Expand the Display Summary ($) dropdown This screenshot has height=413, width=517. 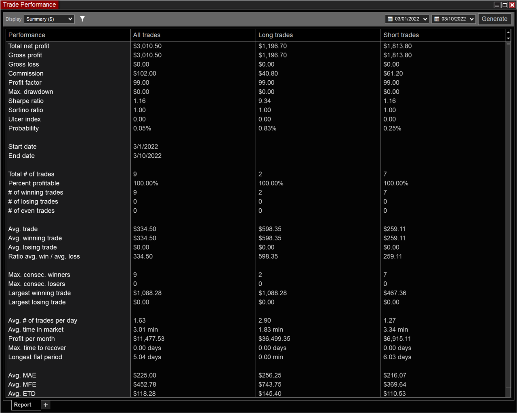point(49,19)
